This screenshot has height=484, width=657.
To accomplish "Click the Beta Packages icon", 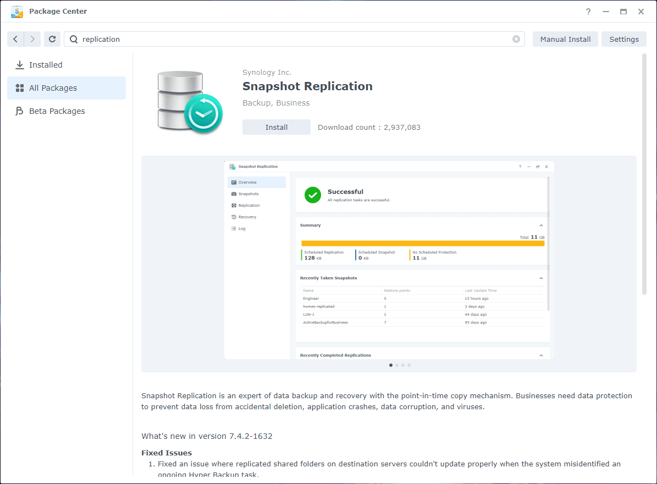I will tap(19, 111).
